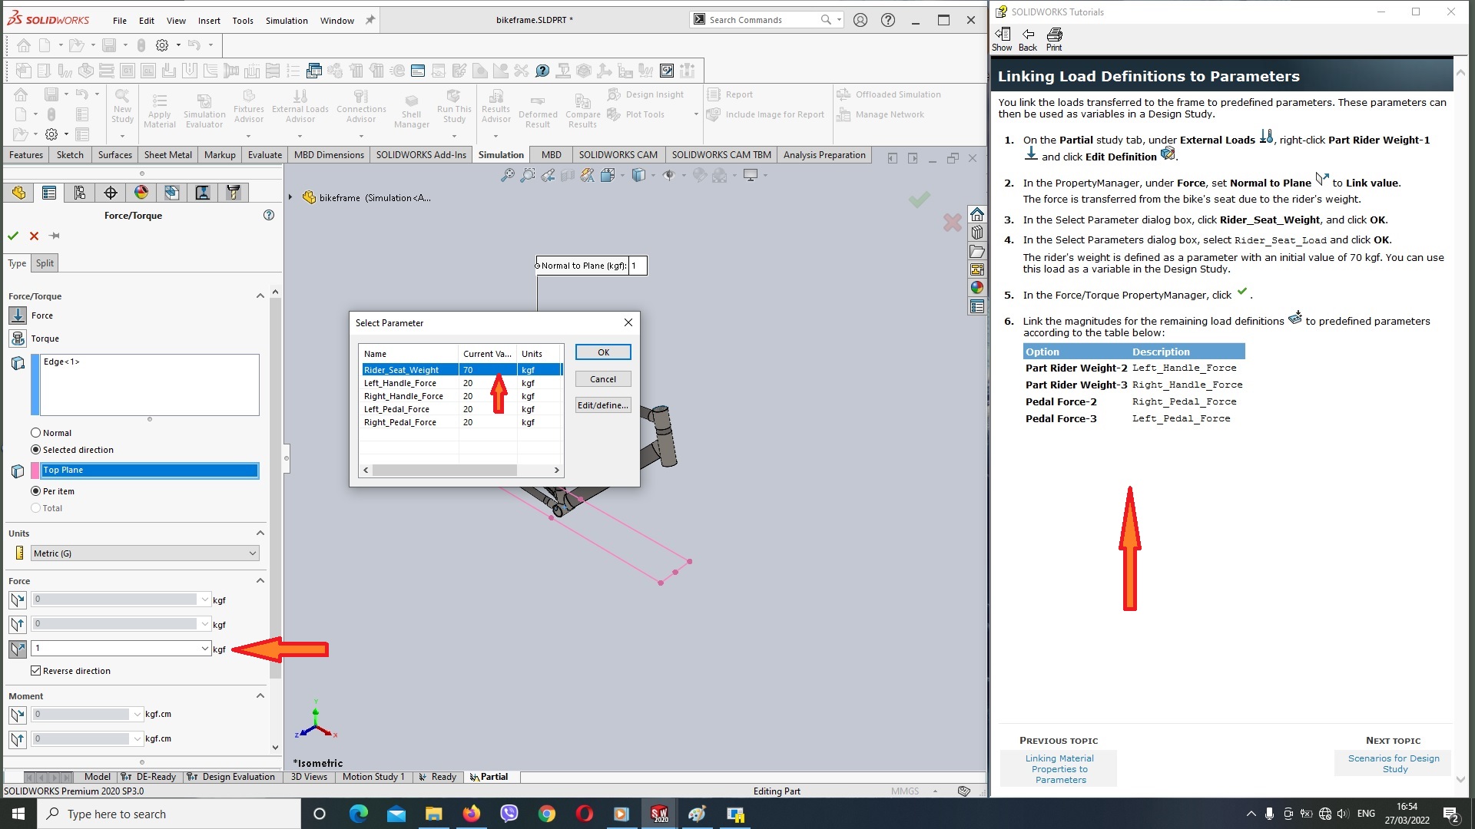Click Run This Study
1475x829 pixels.
[454, 105]
